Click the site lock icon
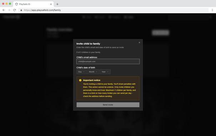This screenshot has height=136, width=216. tap(21, 10)
